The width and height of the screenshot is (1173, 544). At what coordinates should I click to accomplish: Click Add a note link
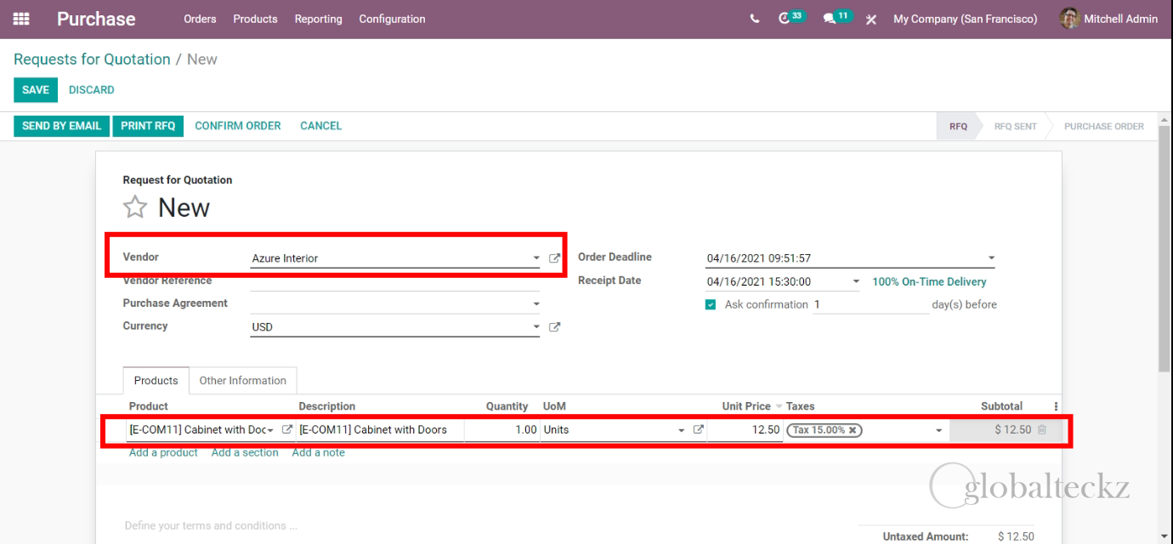319,453
